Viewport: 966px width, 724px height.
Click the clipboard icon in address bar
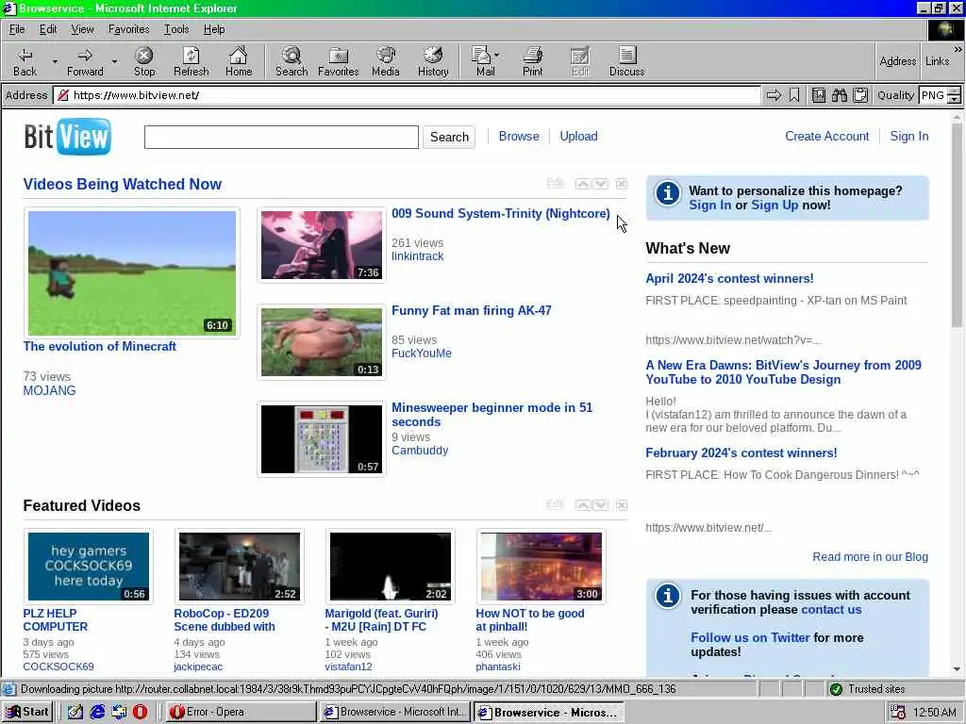[860, 95]
